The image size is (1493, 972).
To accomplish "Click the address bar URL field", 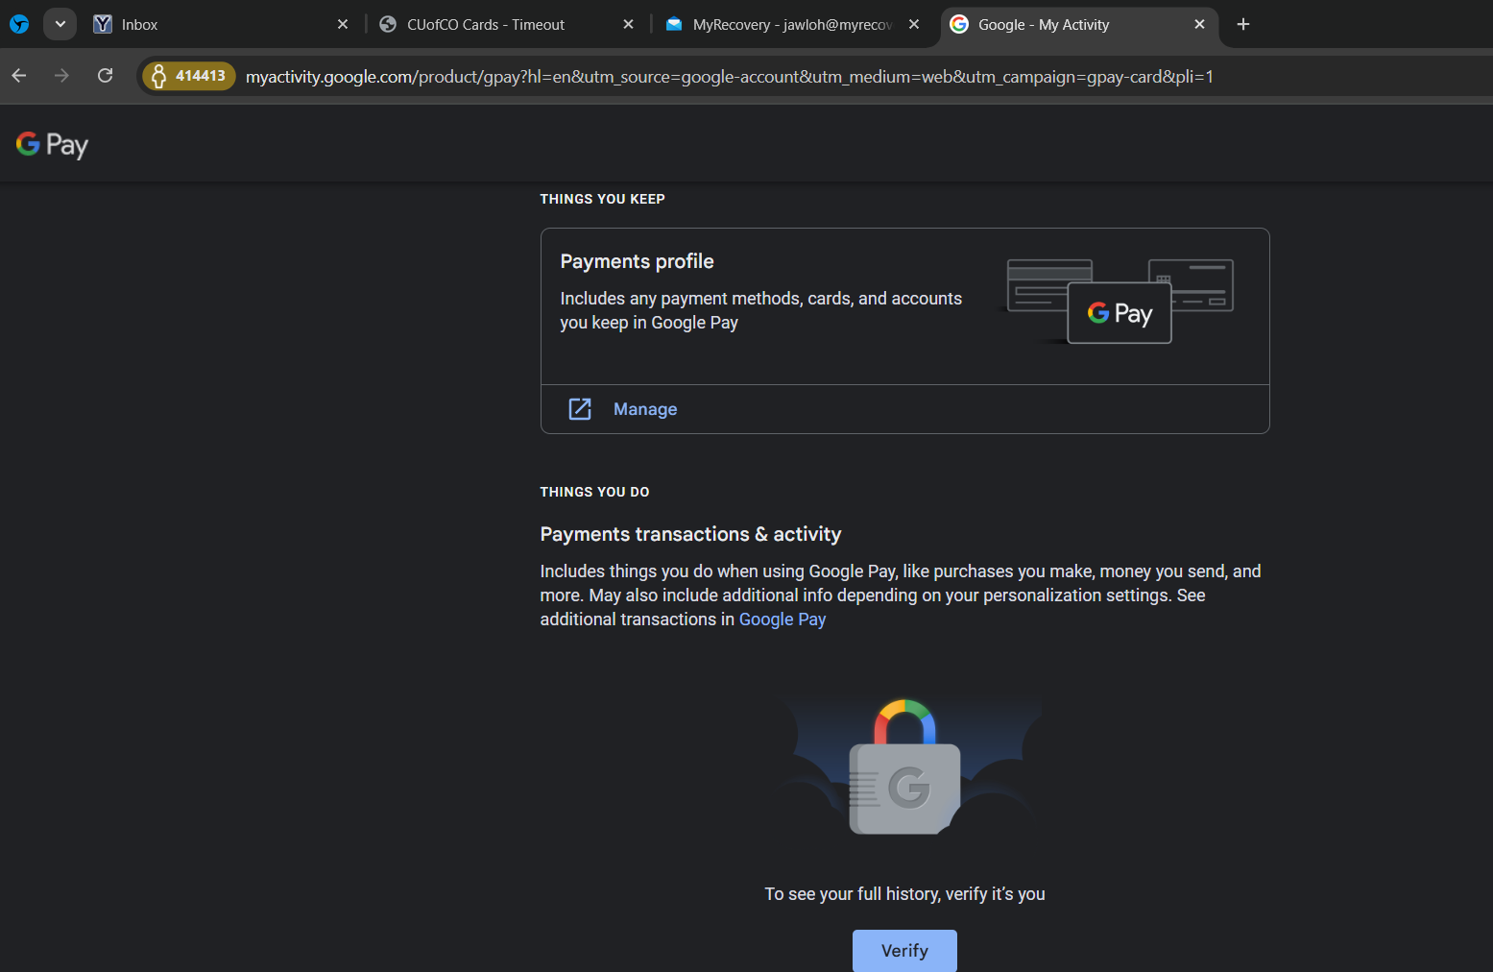I will click(730, 77).
